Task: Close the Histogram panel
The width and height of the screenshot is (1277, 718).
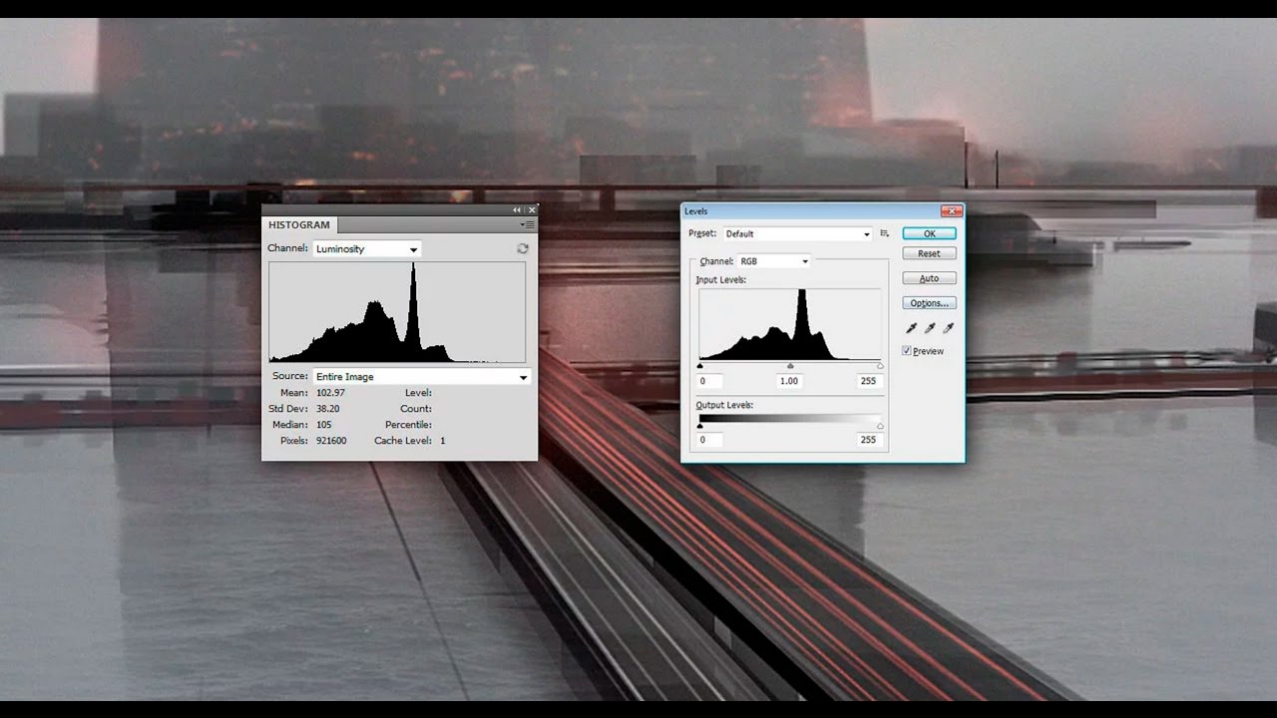Action: pos(532,210)
